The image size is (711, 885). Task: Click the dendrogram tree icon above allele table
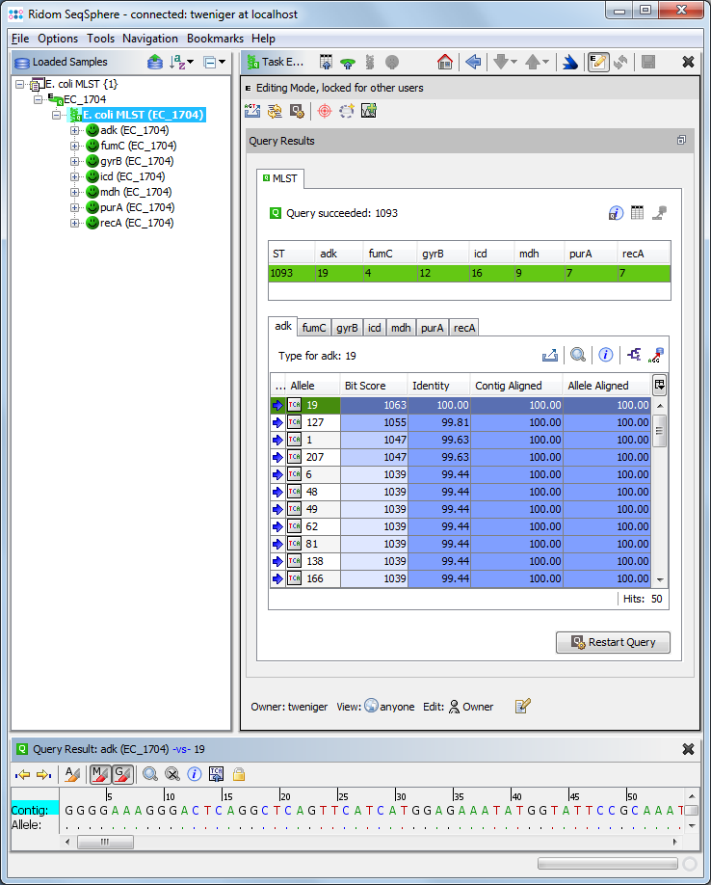click(x=633, y=355)
